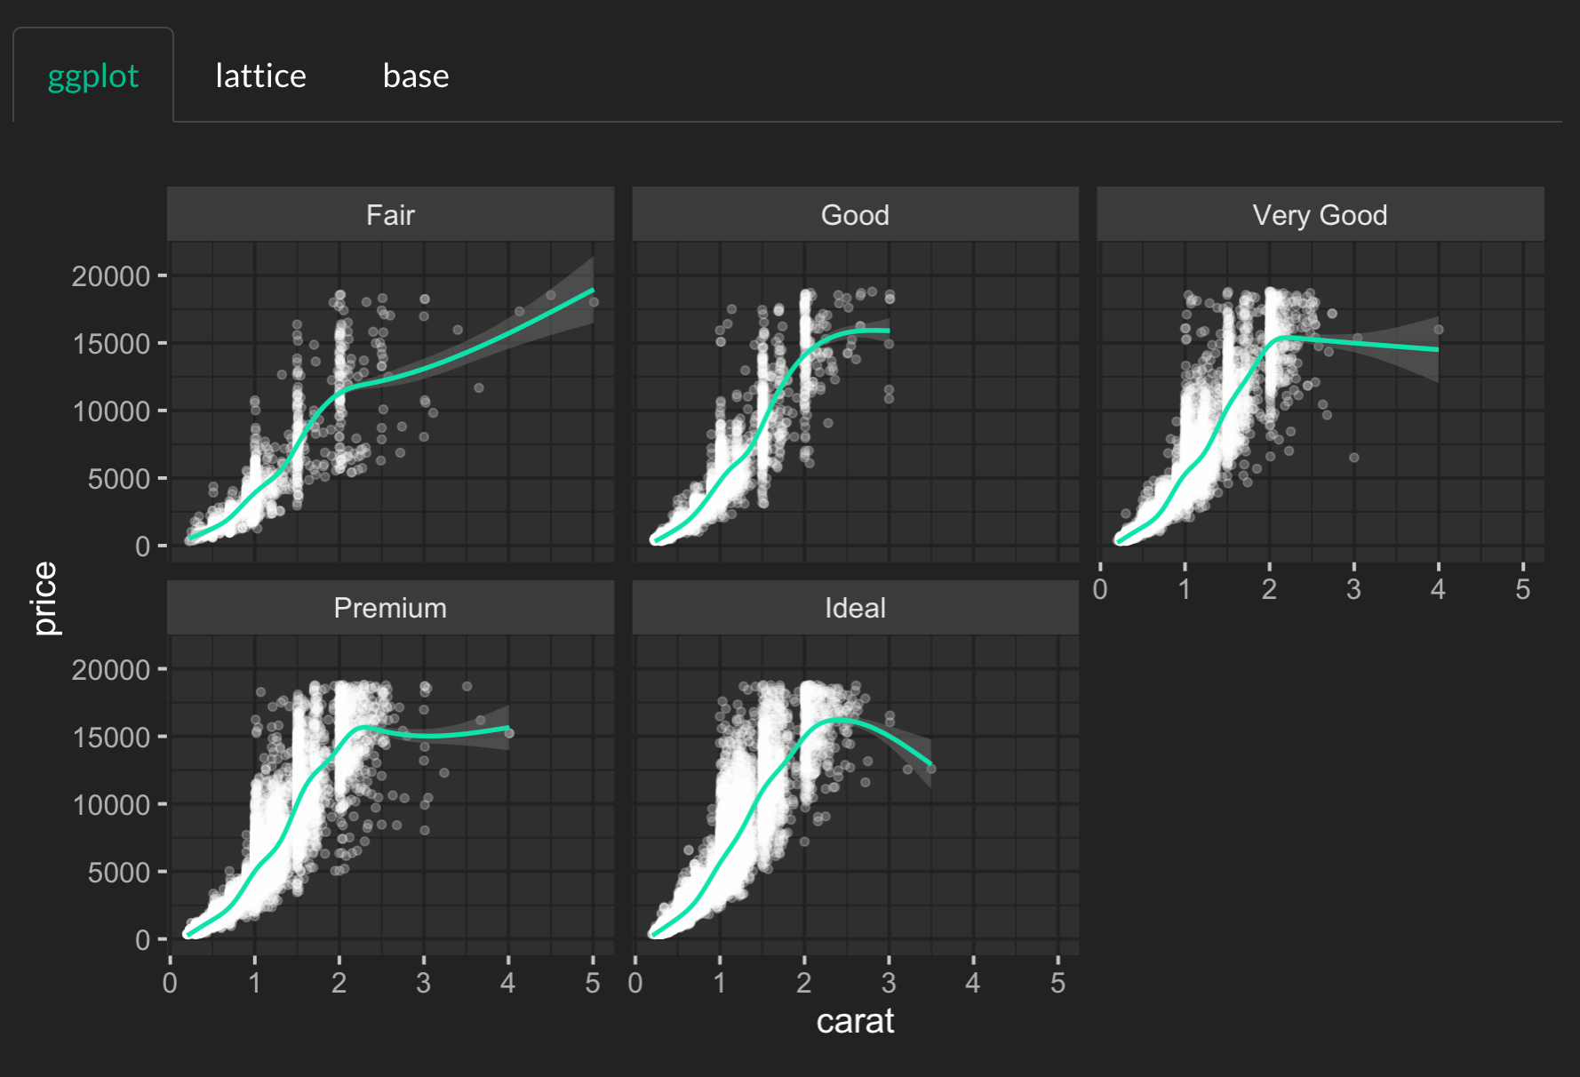The width and height of the screenshot is (1580, 1077).
Task: Click tick label 5 below the Ideal panel
Action: coord(1057,983)
